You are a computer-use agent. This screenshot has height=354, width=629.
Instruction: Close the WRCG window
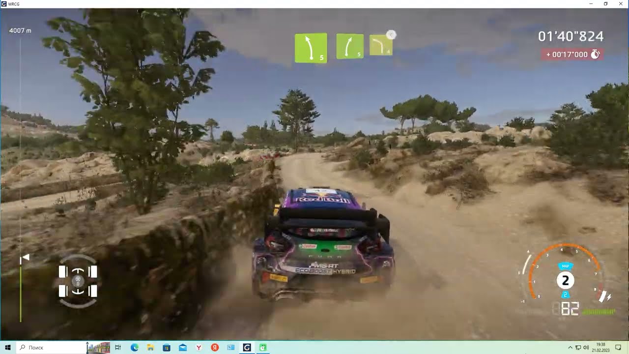point(621,3)
